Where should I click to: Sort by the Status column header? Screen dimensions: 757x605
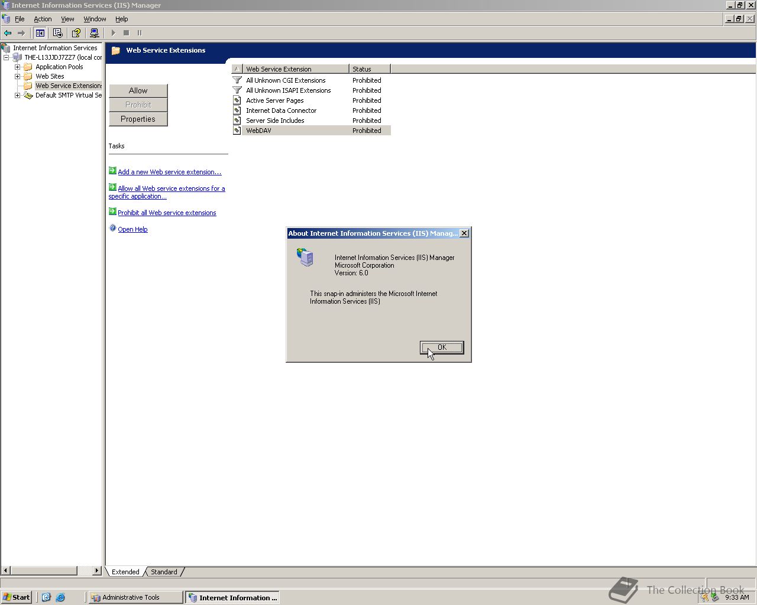point(370,69)
